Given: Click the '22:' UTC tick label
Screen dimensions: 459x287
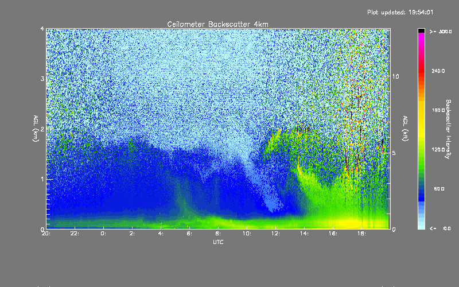Looking at the screenshot, I should (75, 234).
